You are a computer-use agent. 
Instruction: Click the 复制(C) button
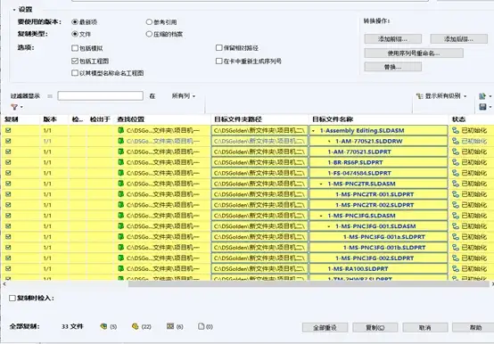[375, 328]
